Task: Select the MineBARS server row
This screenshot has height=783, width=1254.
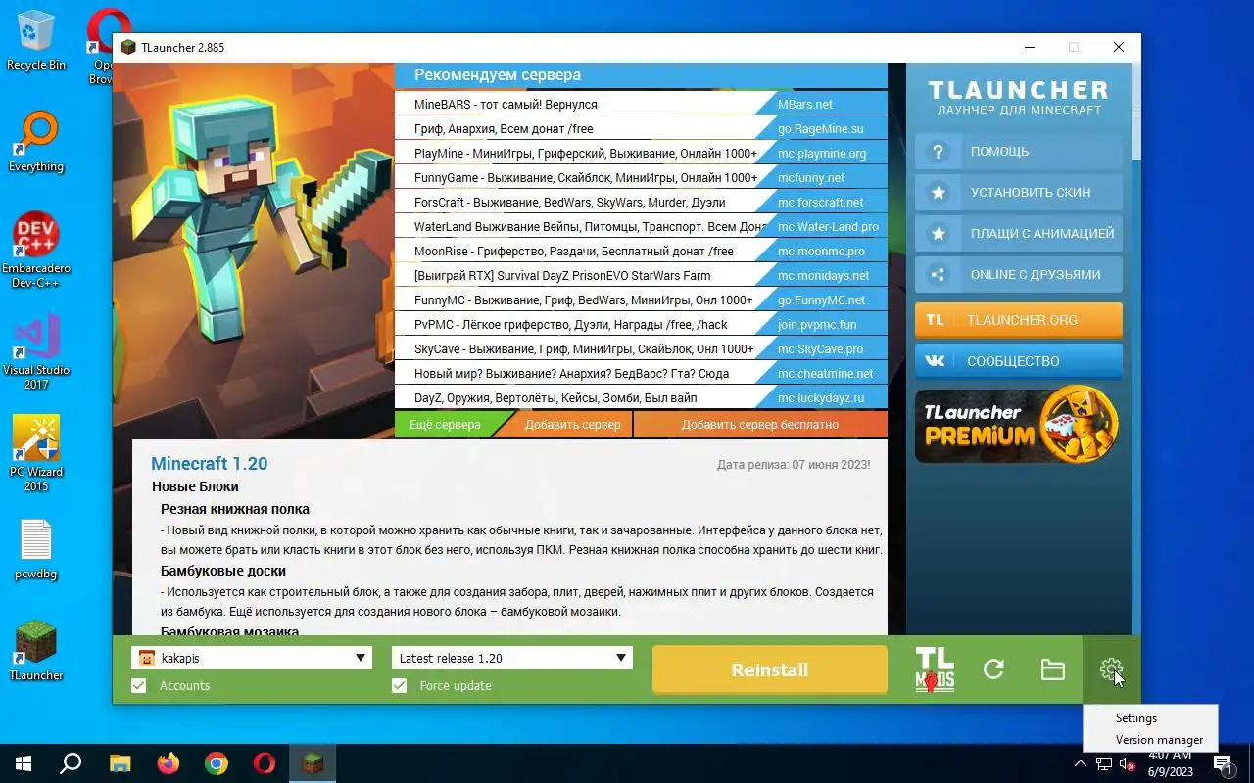Action: (x=641, y=104)
